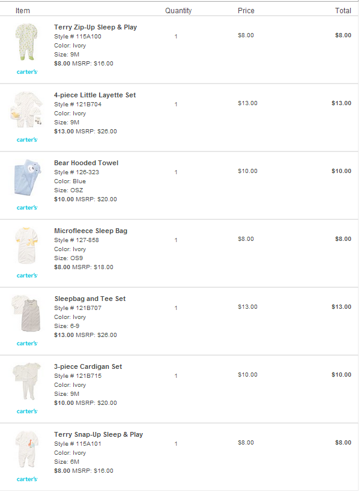Click the Quantity column header
This screenshot has height=492, width=361.
click(178, 11)
